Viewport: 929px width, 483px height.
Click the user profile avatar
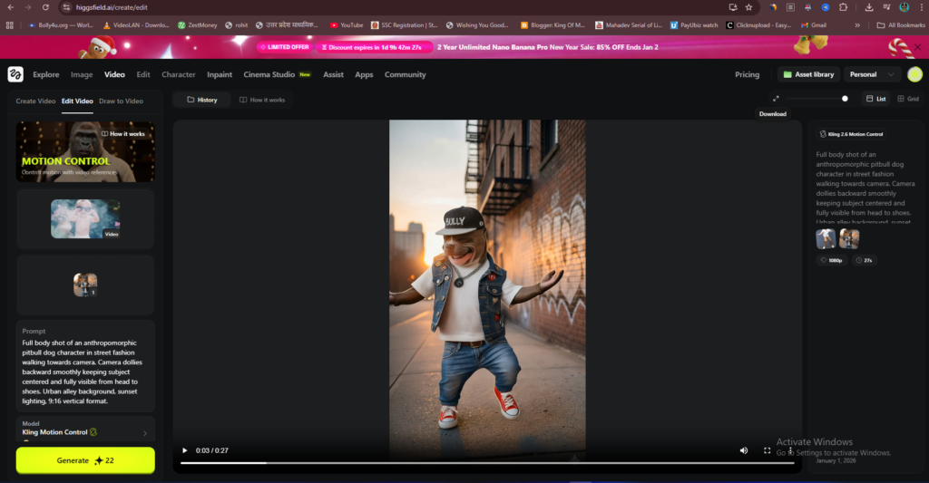click(914, 74)
